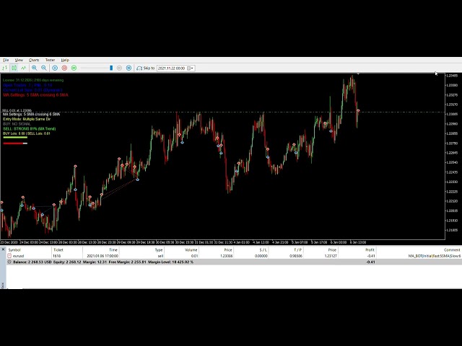This screenshot has width=462, height=346.
Task: Click the 6 Jan 13:00 time axis label
Action: (358, 242)
